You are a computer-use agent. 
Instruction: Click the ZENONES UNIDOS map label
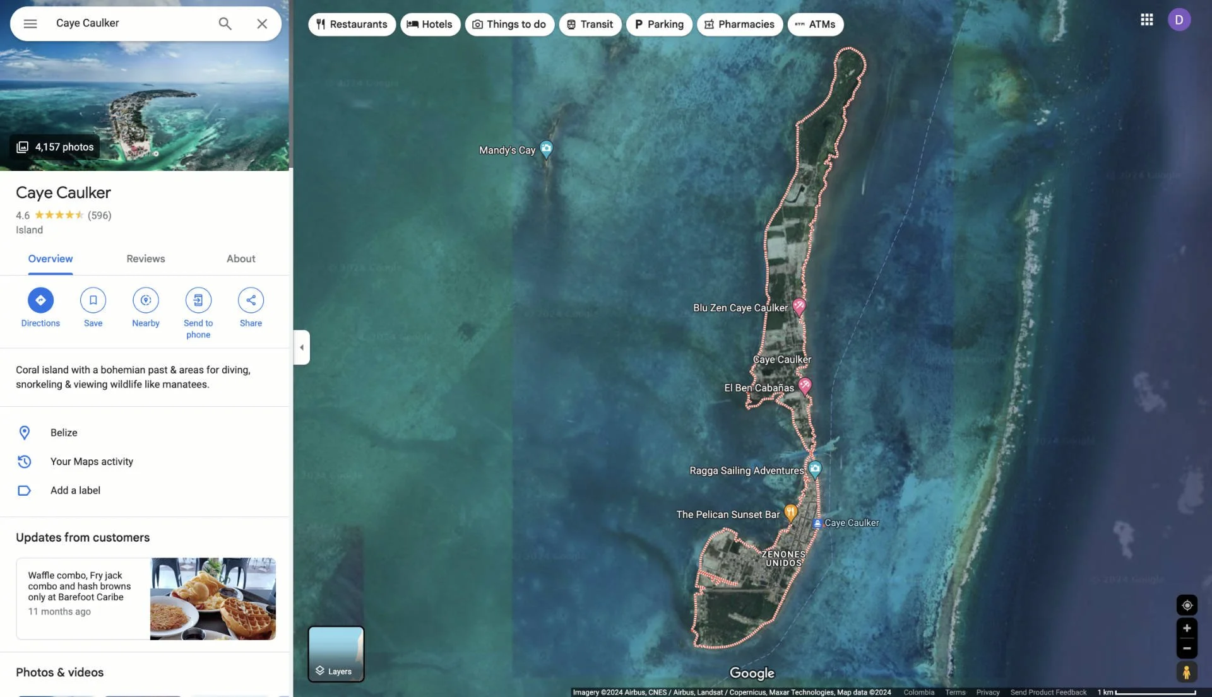(783, 559)
